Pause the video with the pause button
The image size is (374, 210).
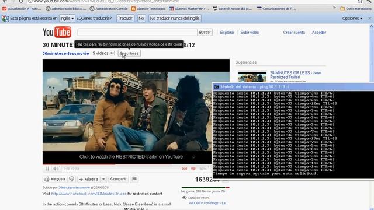point(47,169)
